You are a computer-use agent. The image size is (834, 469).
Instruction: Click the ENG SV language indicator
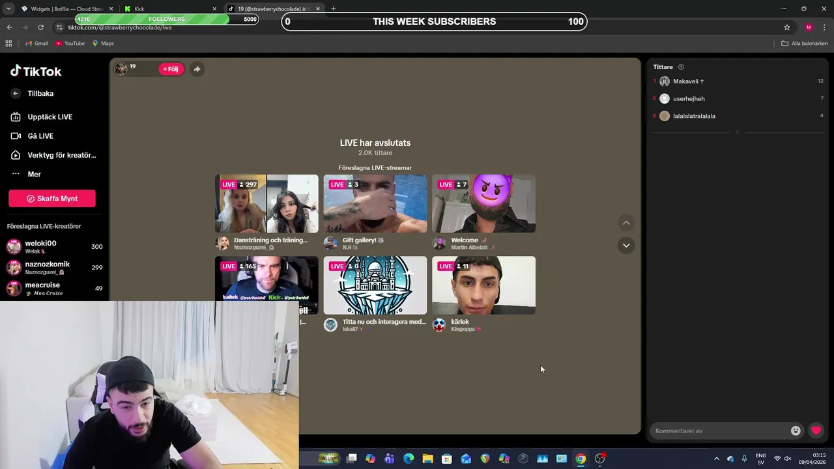[760, 459]
